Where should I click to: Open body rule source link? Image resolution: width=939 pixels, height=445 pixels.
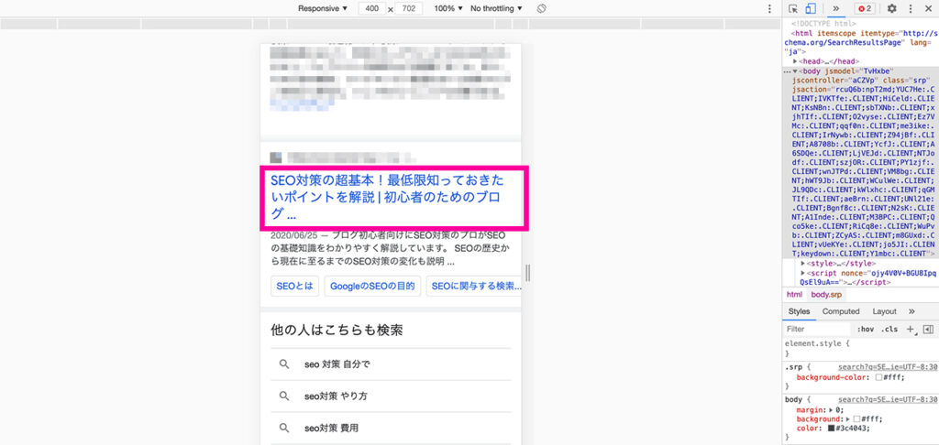[888, 399]
